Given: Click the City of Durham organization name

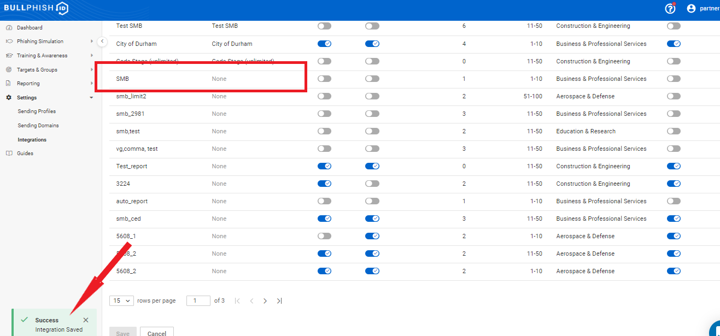Looking at the screenshot, I should (x=135, y=44).
